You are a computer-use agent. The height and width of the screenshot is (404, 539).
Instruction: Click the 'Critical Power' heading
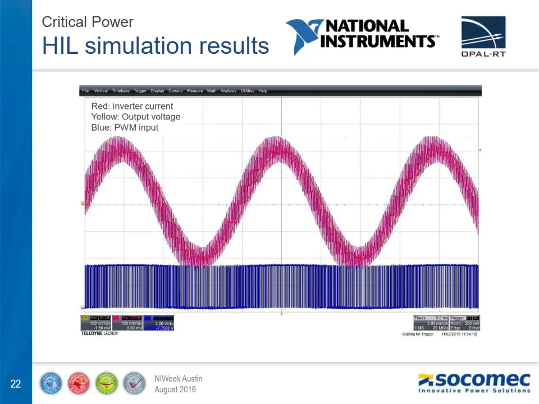pos(88,22)
